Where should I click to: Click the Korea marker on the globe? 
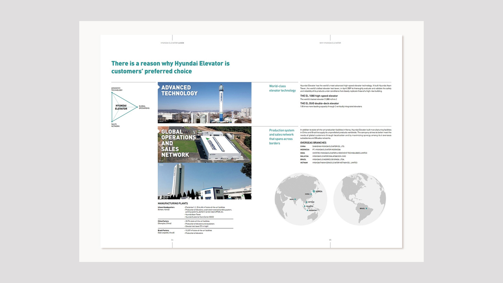[314, 191]
